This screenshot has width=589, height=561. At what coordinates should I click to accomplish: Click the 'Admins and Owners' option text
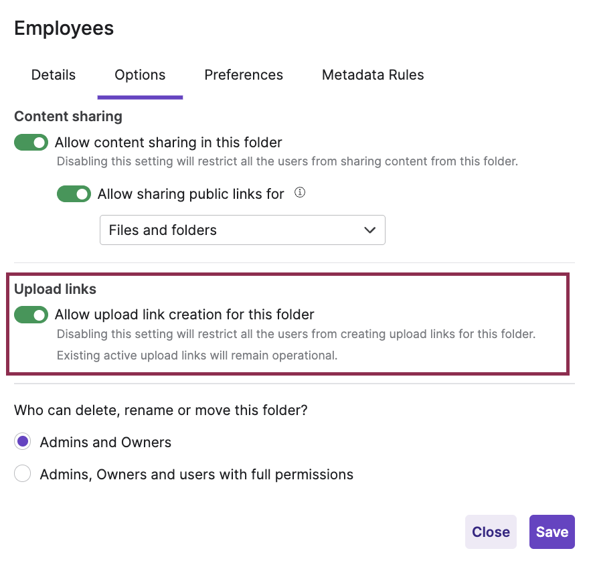tap(106, 443)
